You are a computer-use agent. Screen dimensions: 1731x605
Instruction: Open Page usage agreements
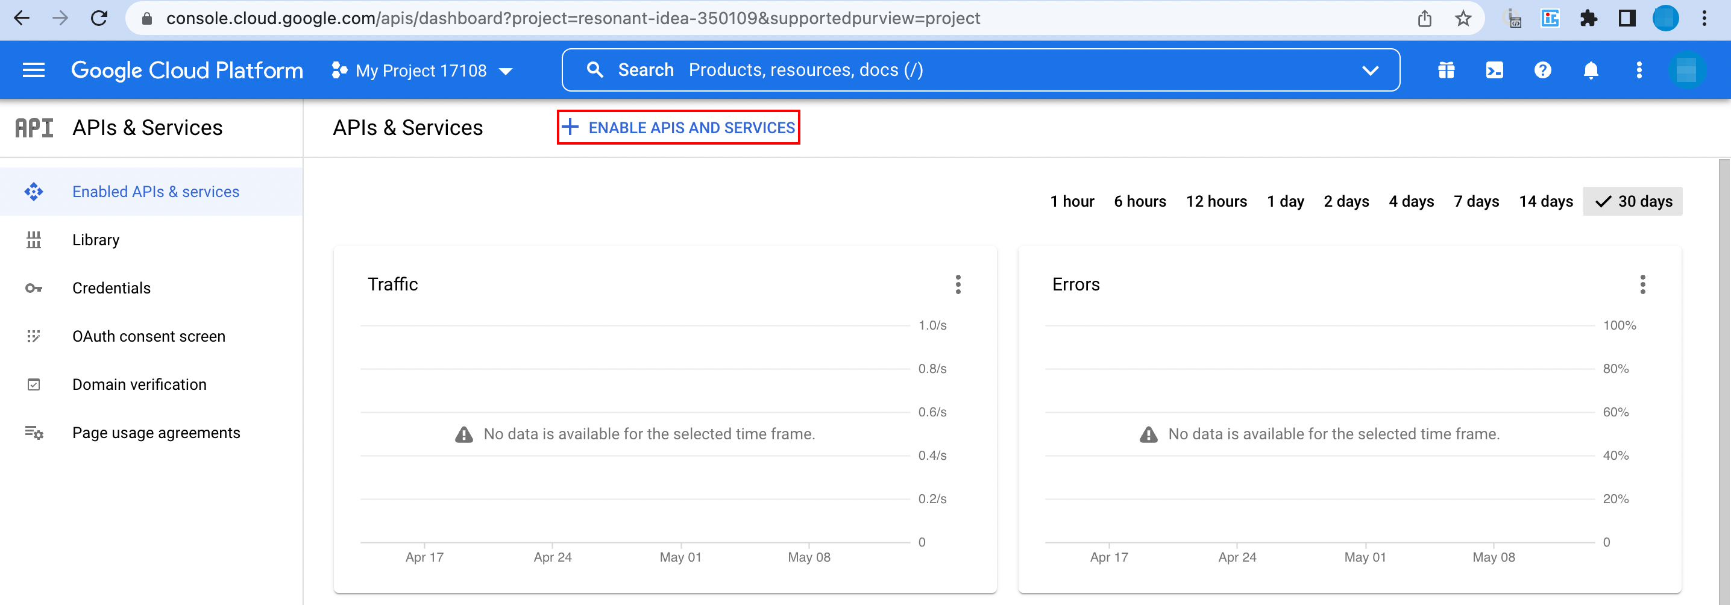click(x=151, y=433)
